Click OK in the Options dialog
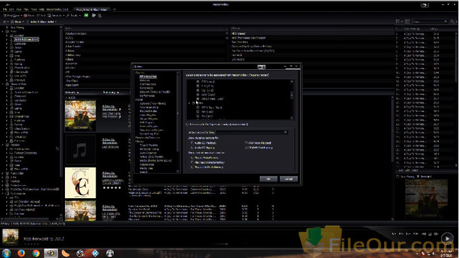 268,179
